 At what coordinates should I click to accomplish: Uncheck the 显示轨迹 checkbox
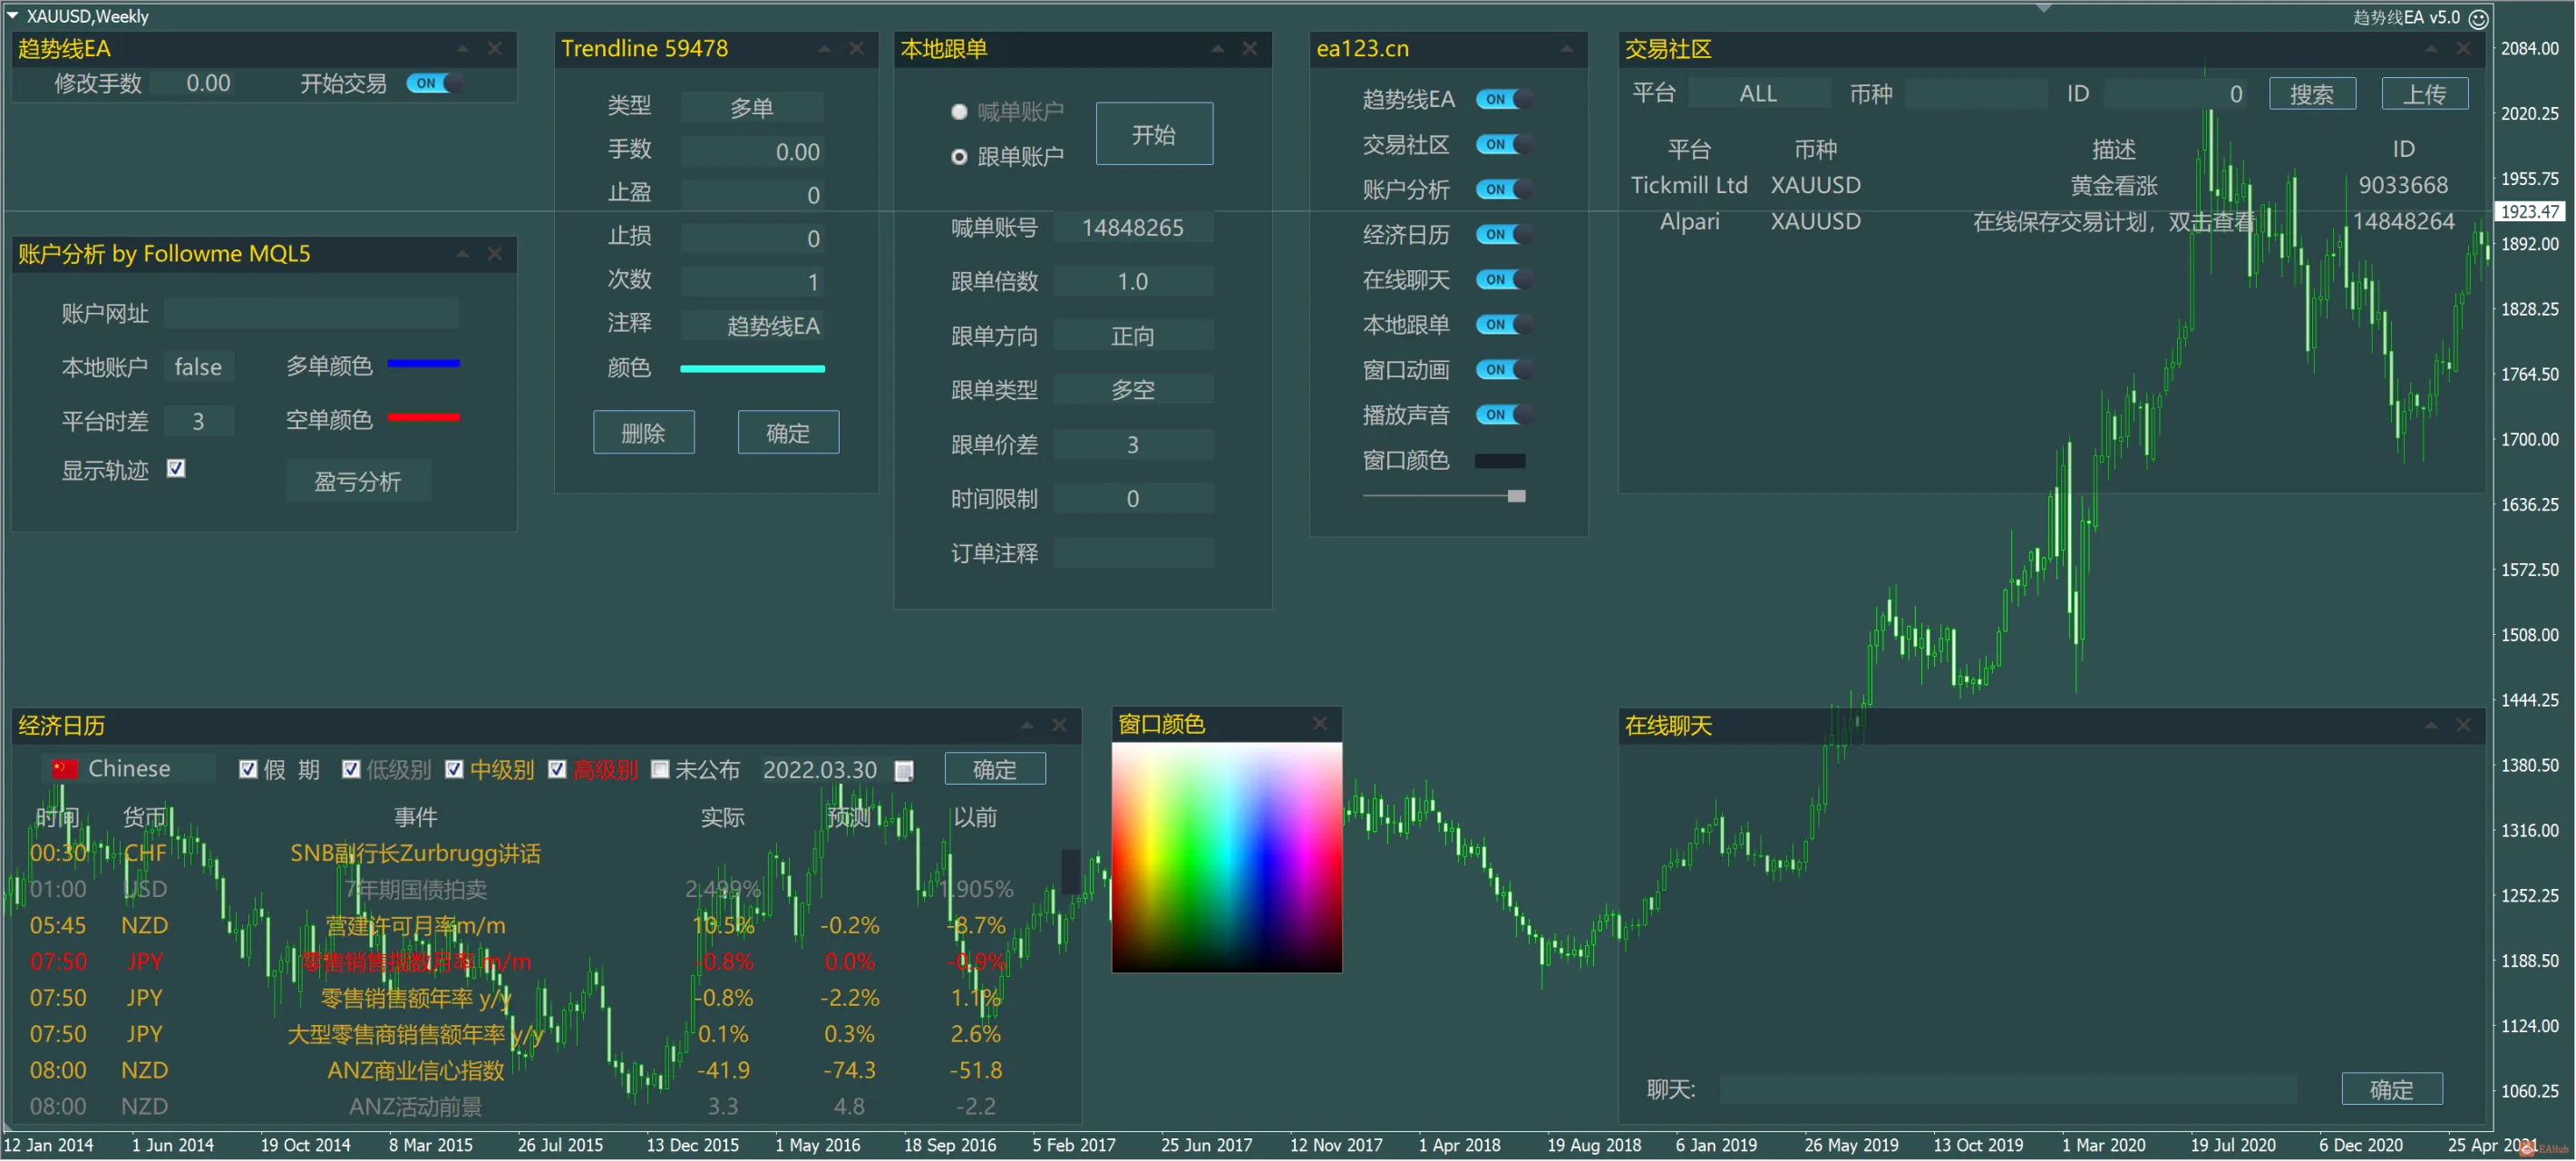pyautogui.click(x=176, y=468)
